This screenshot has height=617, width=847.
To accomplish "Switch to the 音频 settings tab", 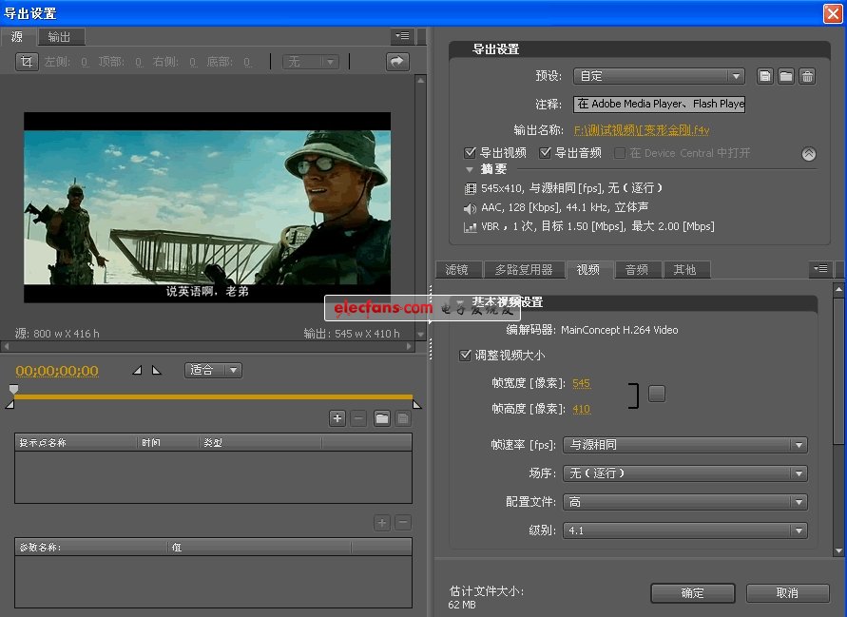I will tap(637, 269).
